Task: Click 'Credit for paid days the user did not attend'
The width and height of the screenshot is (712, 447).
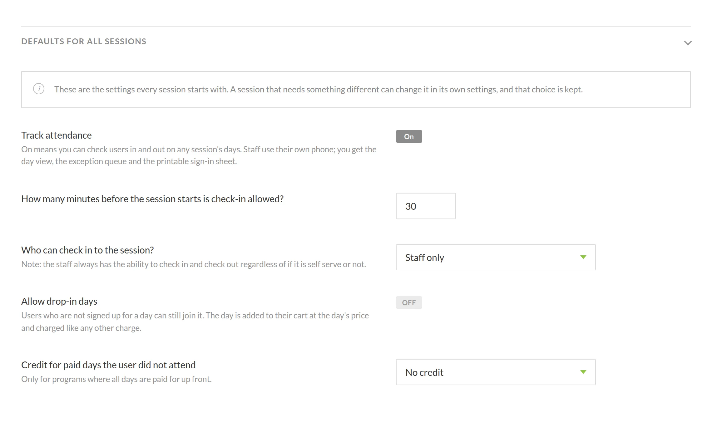Action: [x=108, y=365]
